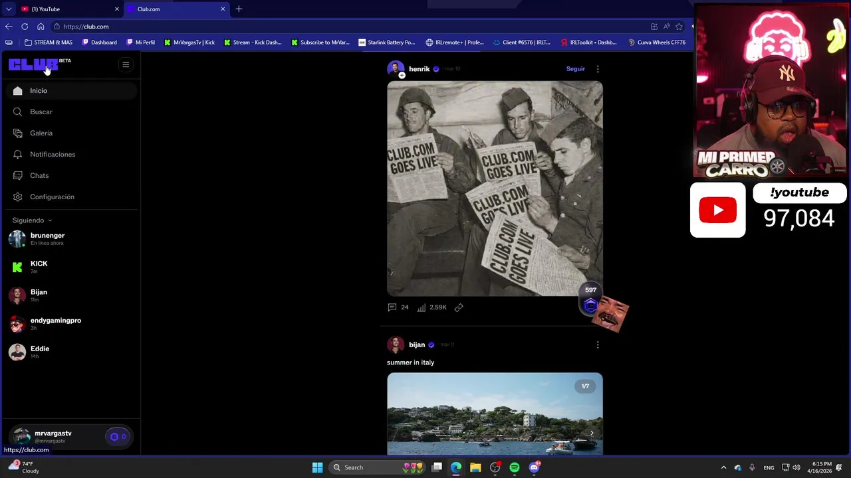Open File Explorer from the taskbar
The width and height of the screenshot is (851, 478).
[x=475, y=467]
